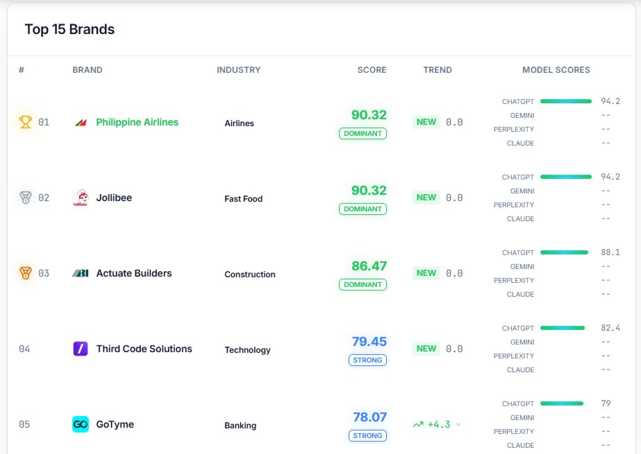The image size is (641, 454).
Task: Click Third Code Solutions ChatGPT score bar
Action: pyautogui.click(x=563, y=328)
